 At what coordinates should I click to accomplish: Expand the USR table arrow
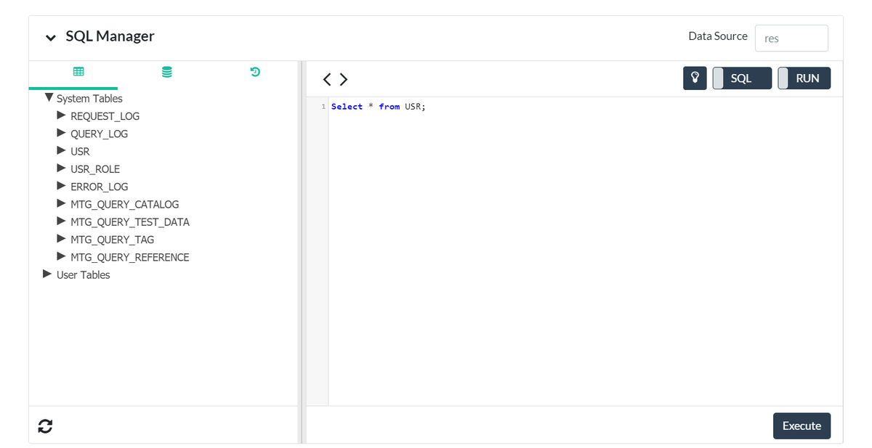(x=62, y=150)
